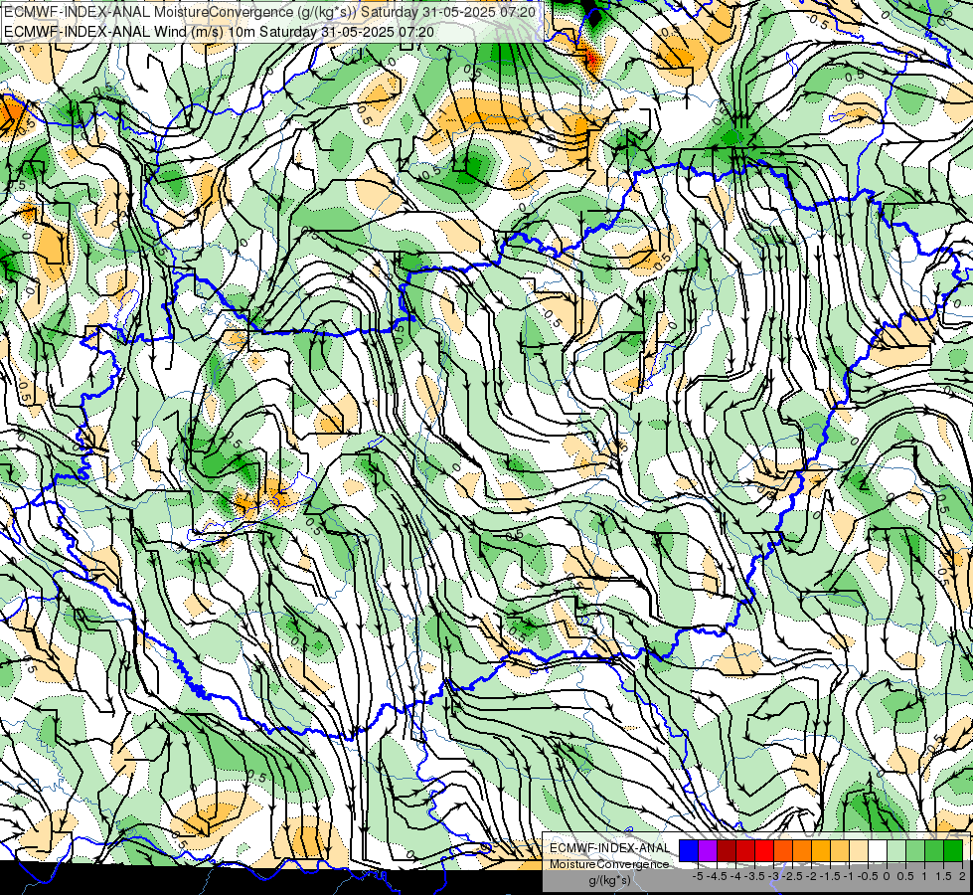
Task: Select the amber swatch between -2 and -1.5
Action: click(821, 850)
